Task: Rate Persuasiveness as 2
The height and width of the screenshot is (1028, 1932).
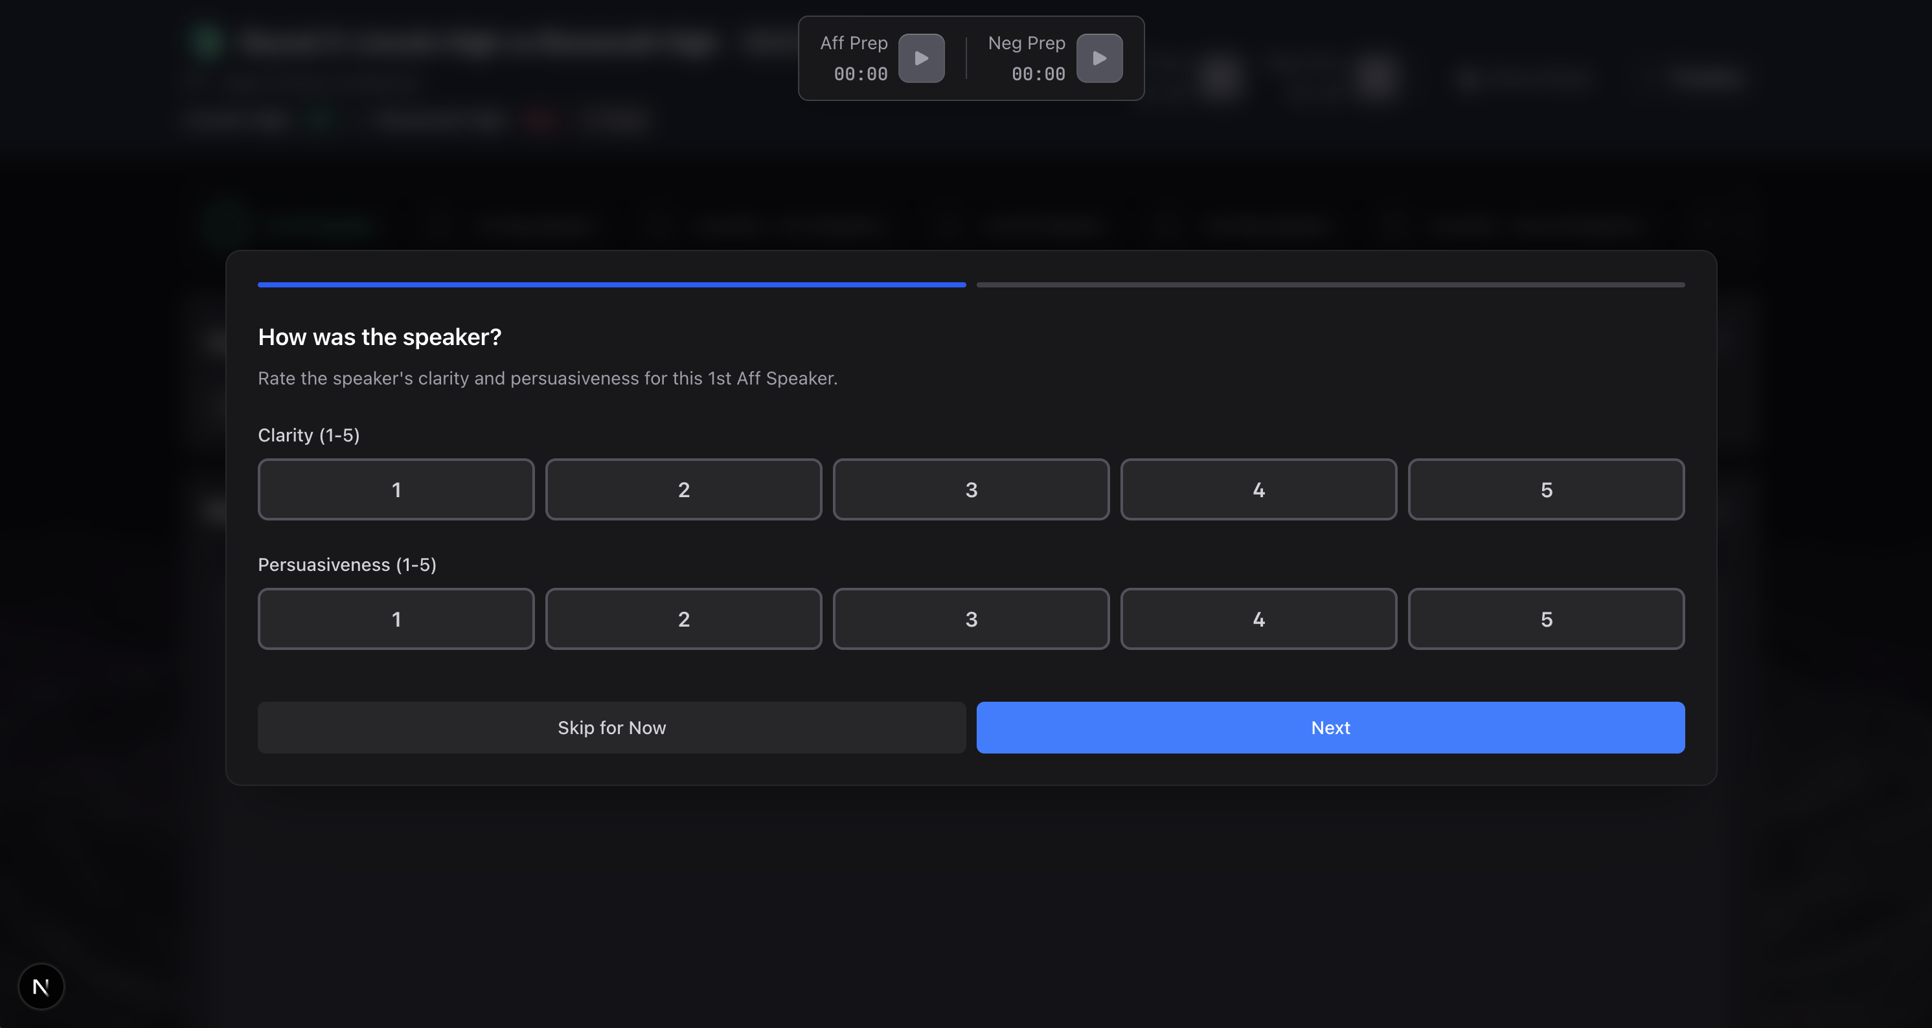Action: click(x=683, y=620)
